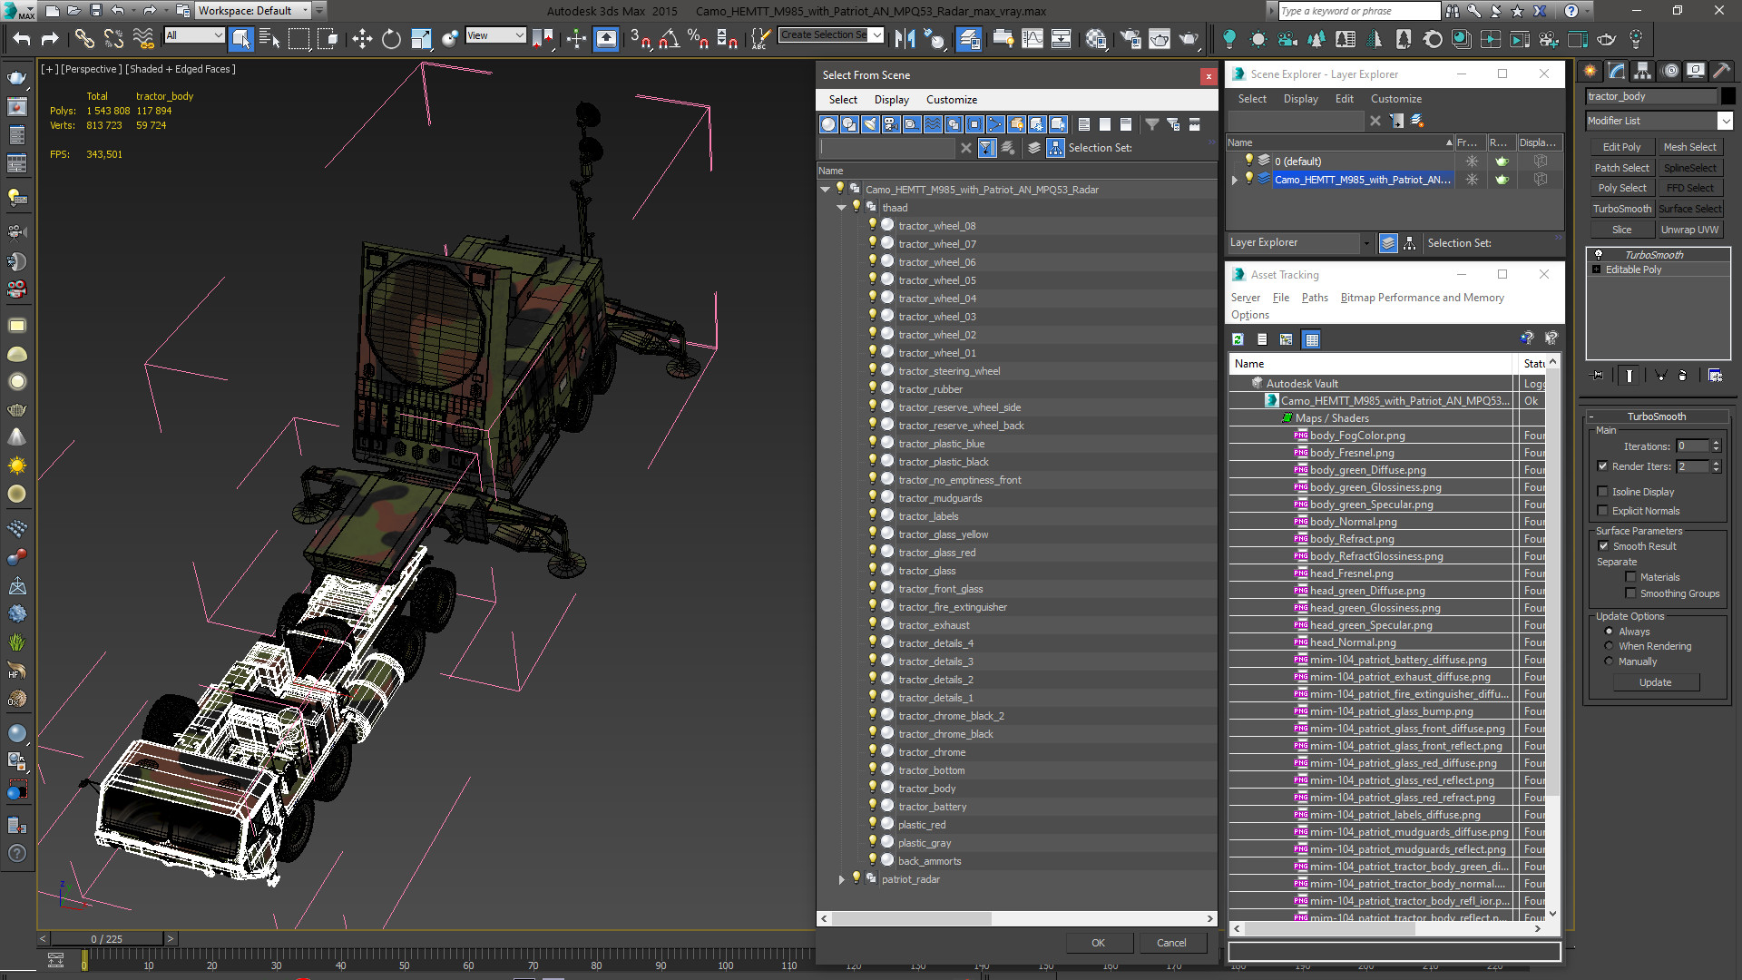Toggle Render Iters checkbox
1742x980 pixels.
pos(1602,466)
